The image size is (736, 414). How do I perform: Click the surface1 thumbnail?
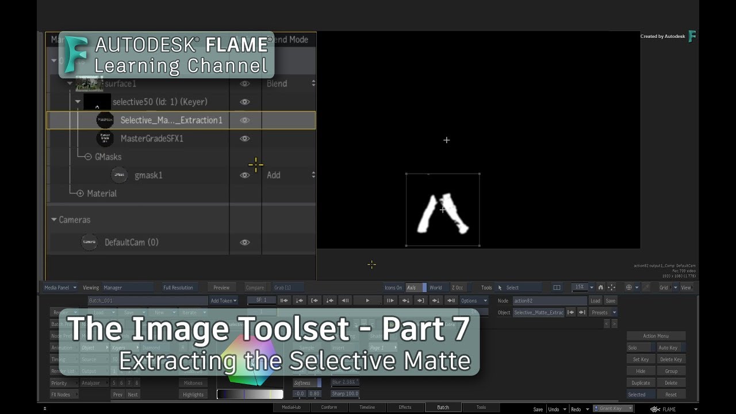[89, 84]
